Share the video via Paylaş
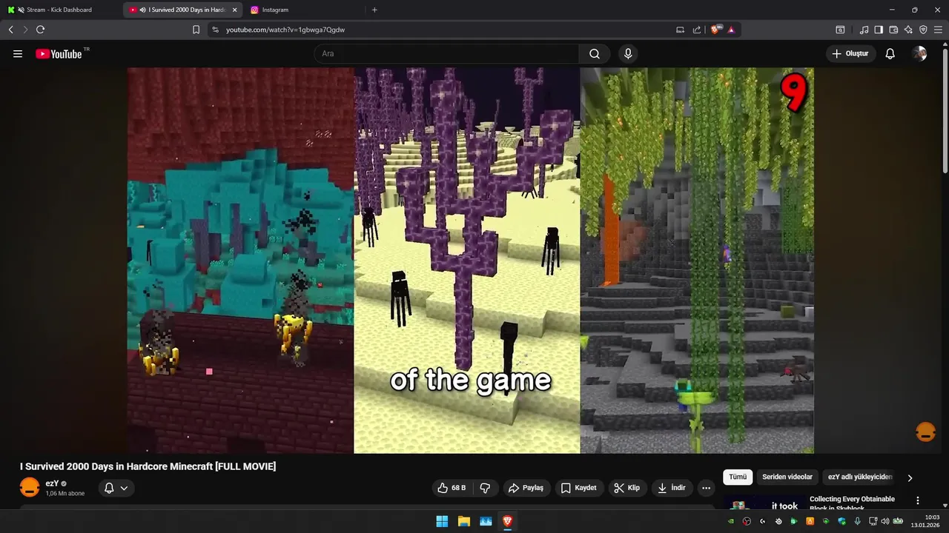The width and height of the screenshot is (949, 533). [x=526, y=488]
